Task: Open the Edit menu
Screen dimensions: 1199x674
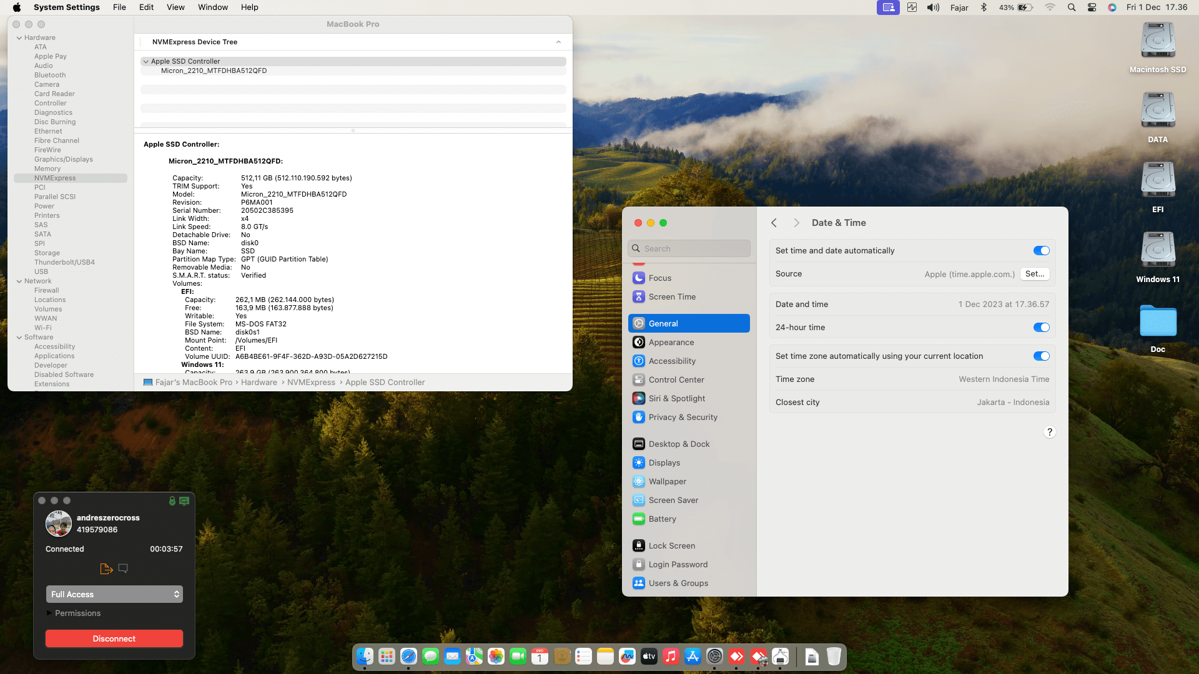Action: click(146, 7)
